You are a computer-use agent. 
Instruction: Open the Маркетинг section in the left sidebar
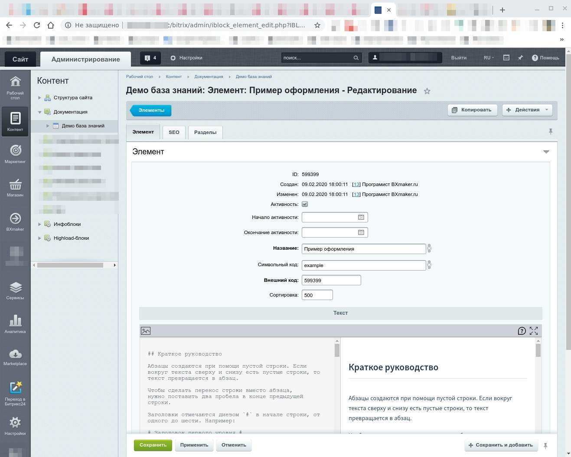(15, 153)
